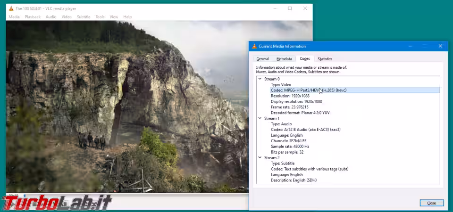Click the Close button in Media Information
Viewport: 453px width, 212px height.
pos(432,203)
